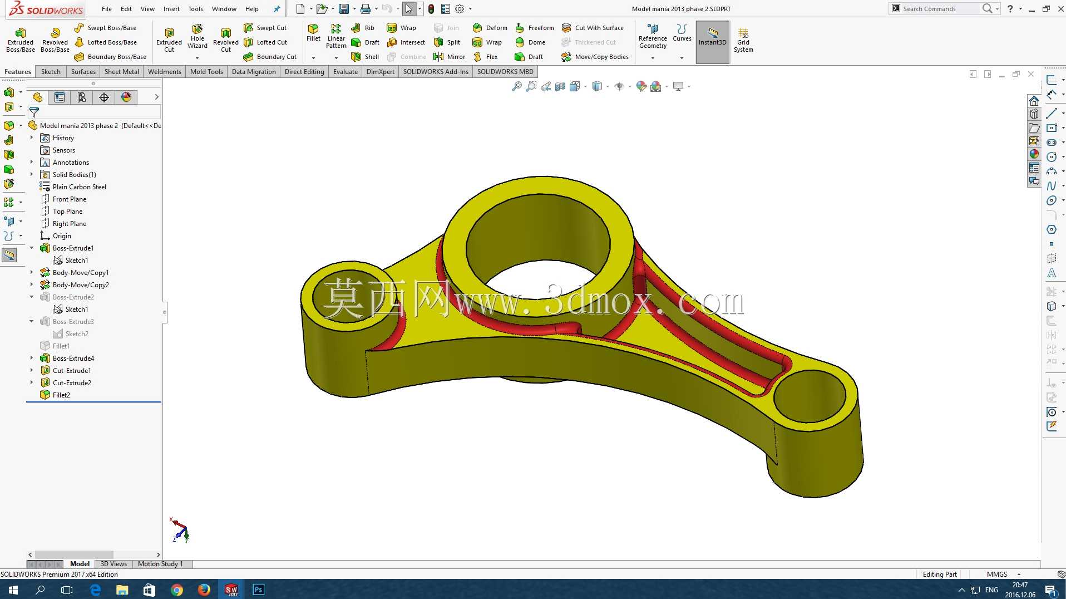Viewport: 1066px width, 599px height.
Task: Select the Linear Pattern tool
Action: point(336,36)
